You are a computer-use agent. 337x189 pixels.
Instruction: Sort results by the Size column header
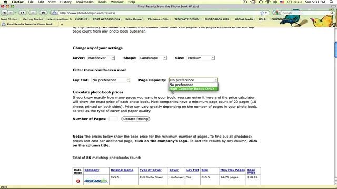pyautogui.click(x=205, y=170)
